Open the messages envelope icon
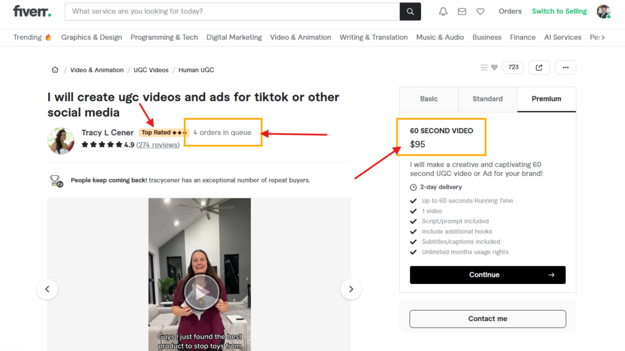The height and width of the screenshot is (351, 625). click(462, 12)
